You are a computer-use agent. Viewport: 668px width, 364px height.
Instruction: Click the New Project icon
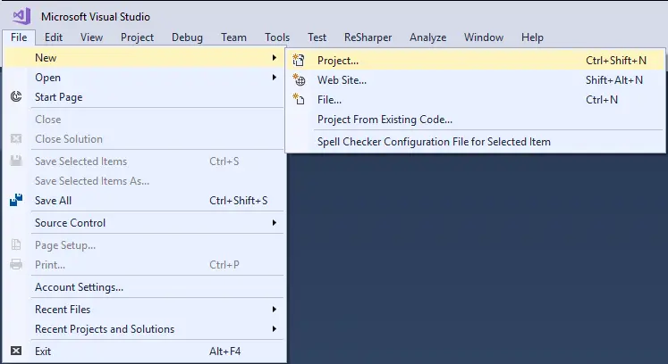tap(299, 61)
